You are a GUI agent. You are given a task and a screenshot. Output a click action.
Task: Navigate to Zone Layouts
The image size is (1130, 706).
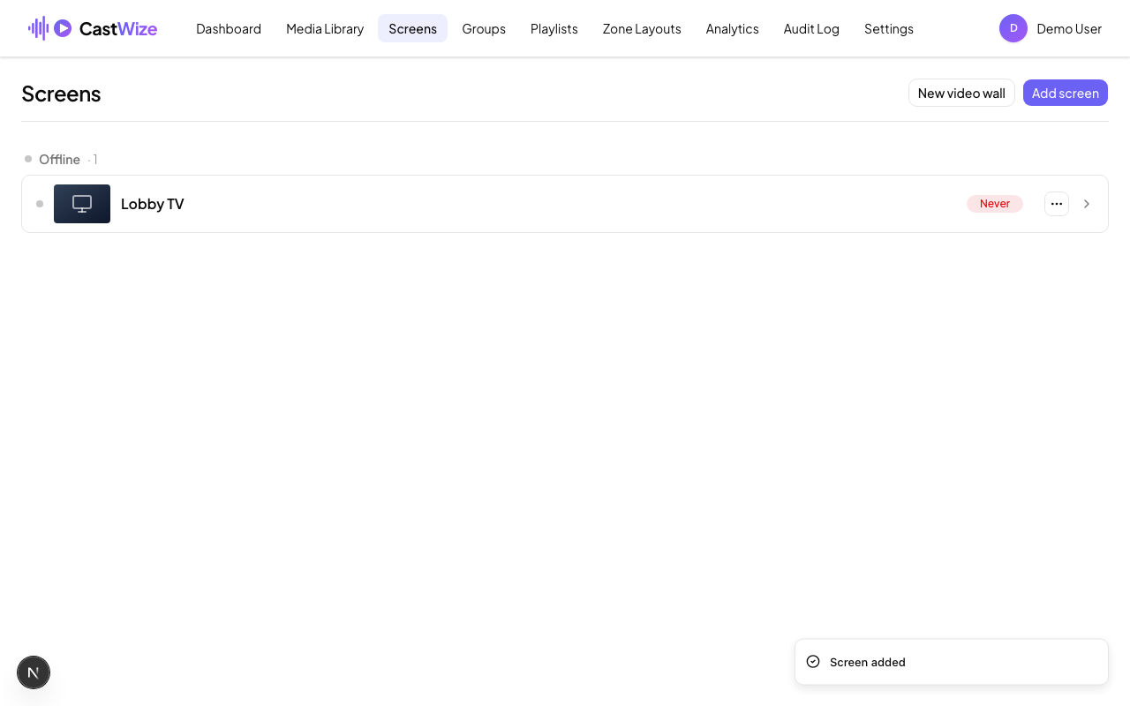[642, 28]
